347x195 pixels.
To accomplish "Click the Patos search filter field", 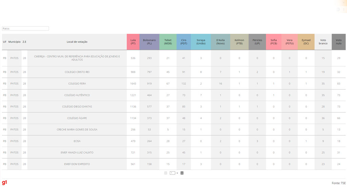I will point(25,29).
